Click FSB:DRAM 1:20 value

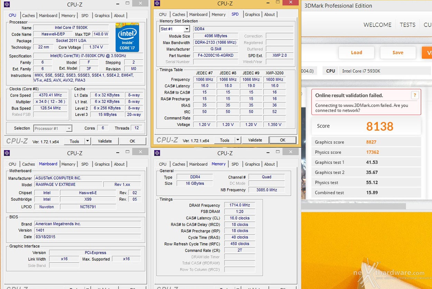[240, 212]
